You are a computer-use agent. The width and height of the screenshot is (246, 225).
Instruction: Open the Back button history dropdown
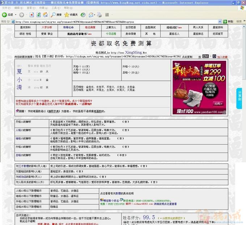pyautogui.click(x=16, y=15)
